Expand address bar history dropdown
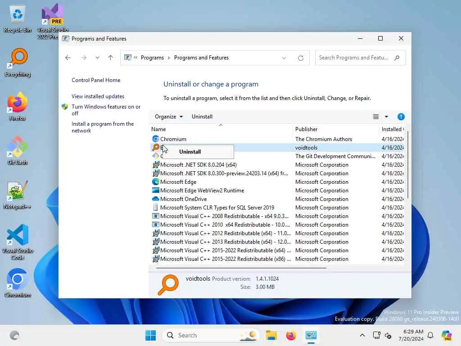This screenshot has height=346, width=461. tap(284, 58)
